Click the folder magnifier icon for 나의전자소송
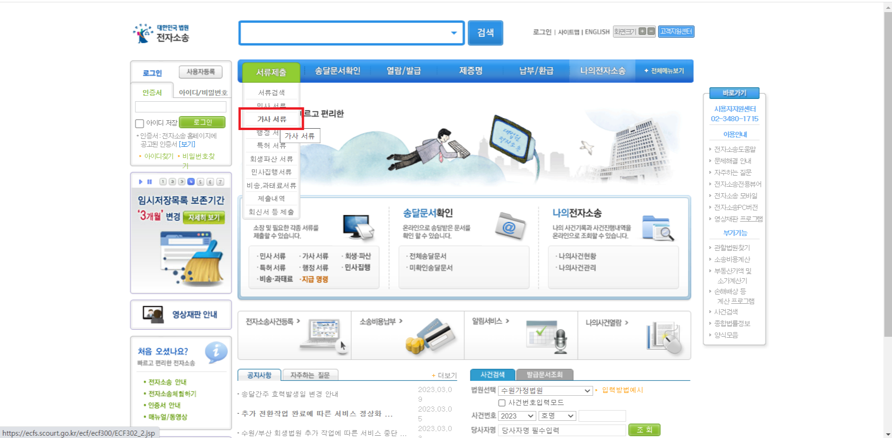 coord(658,228)
